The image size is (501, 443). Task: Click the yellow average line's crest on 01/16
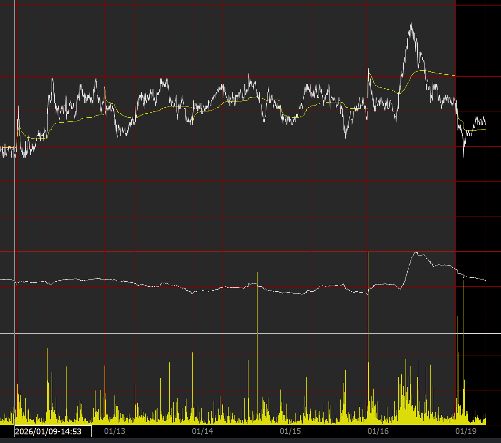(x=421, y=70)
